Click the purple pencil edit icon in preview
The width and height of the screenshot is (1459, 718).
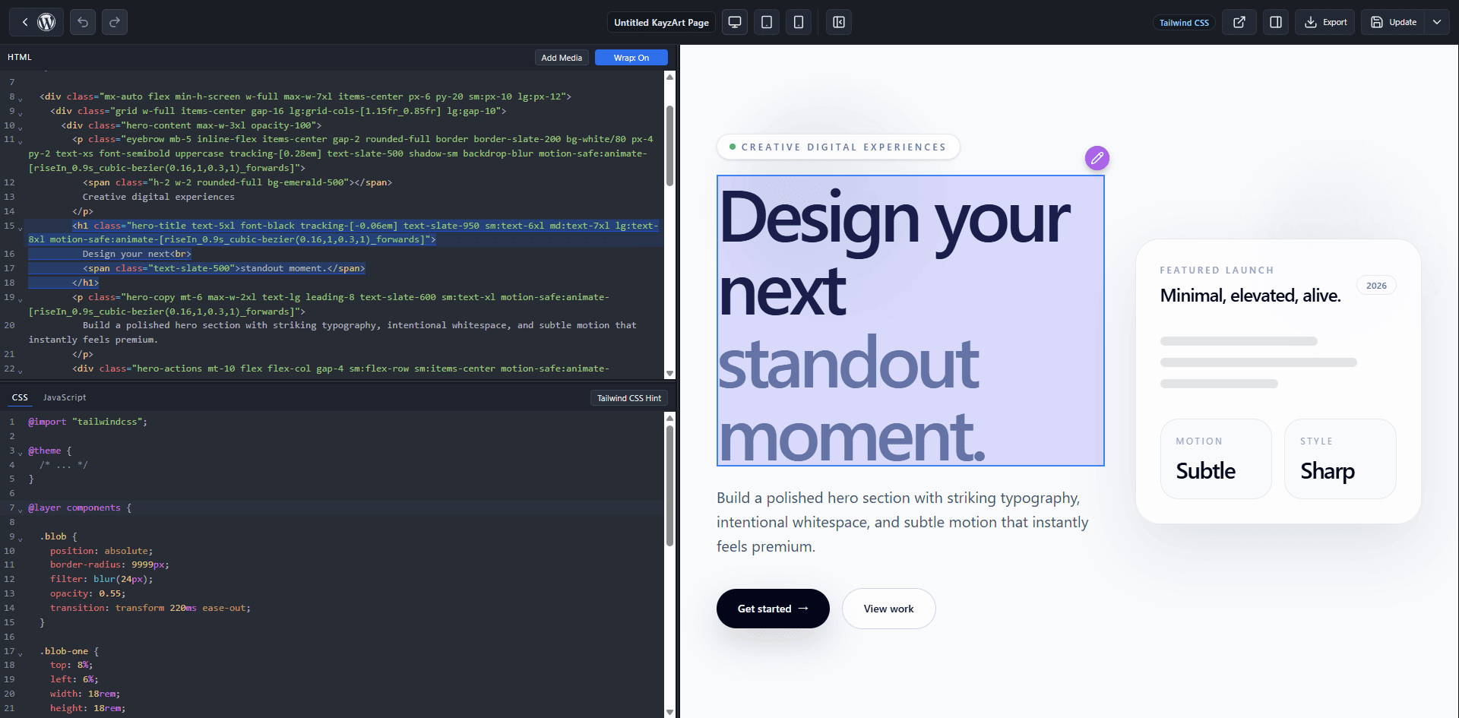pyautogui.click(x=1097, y=158)
